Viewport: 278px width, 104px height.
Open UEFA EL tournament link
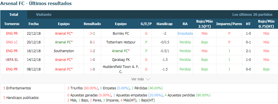pos(12,60)
